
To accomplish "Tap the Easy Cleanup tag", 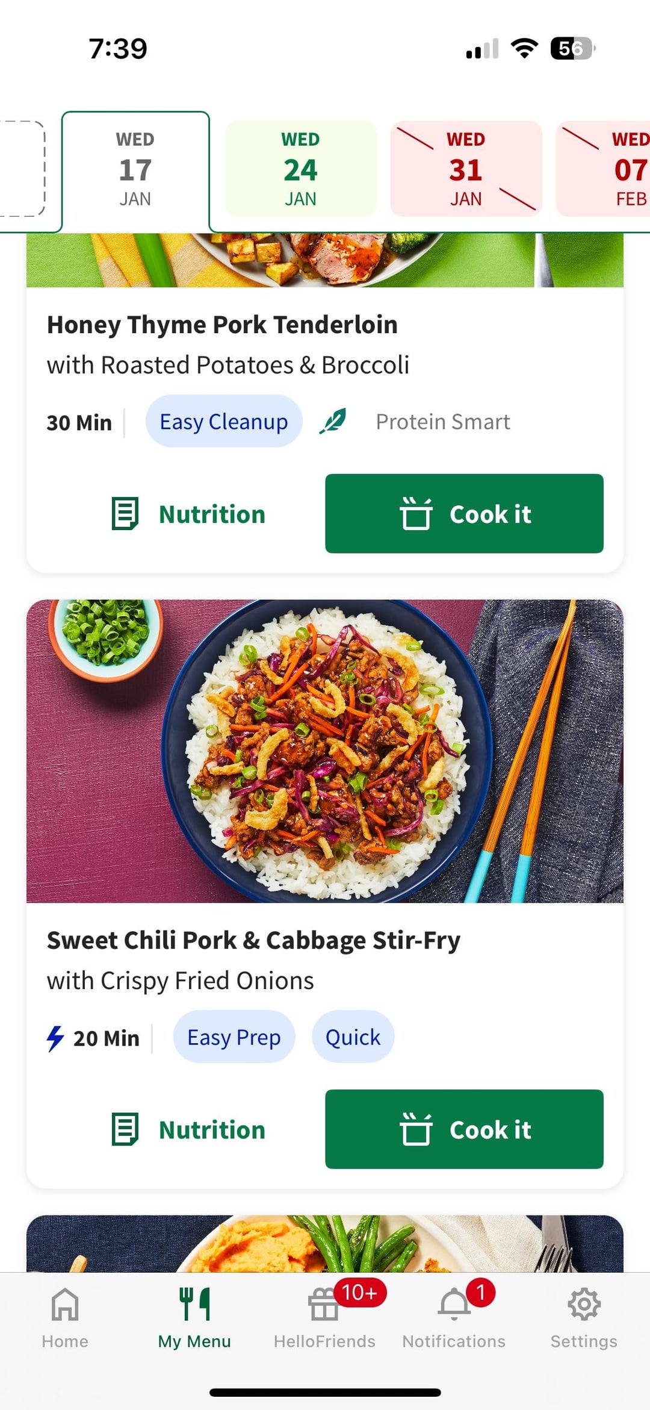I will [x=223, y=422].
